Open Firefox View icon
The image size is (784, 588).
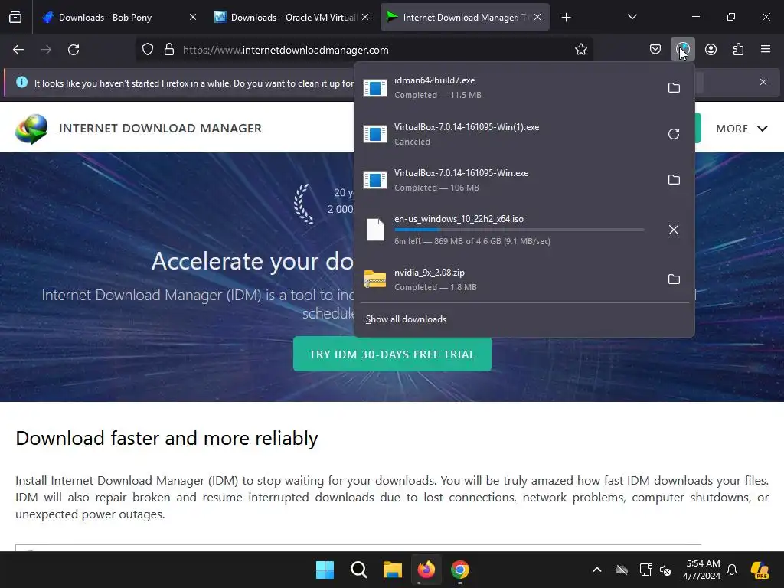[x=15, y=18]
